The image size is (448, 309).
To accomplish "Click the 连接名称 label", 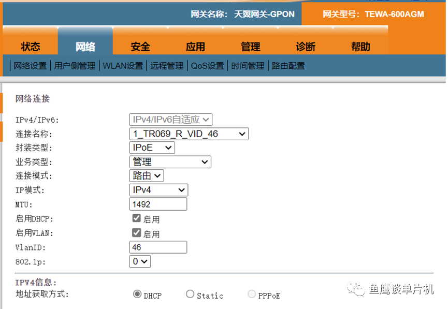I will 34,134.
